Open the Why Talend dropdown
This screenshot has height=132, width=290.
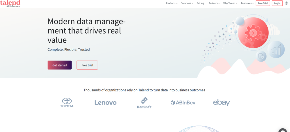(x=230, y=3)
